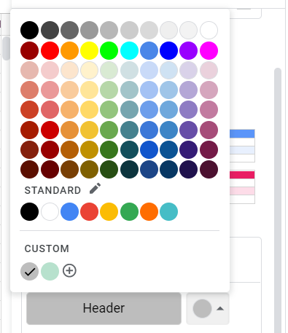Select the teal Standard theme swatch
Screen dimensions: 288x333
(168, 212)
